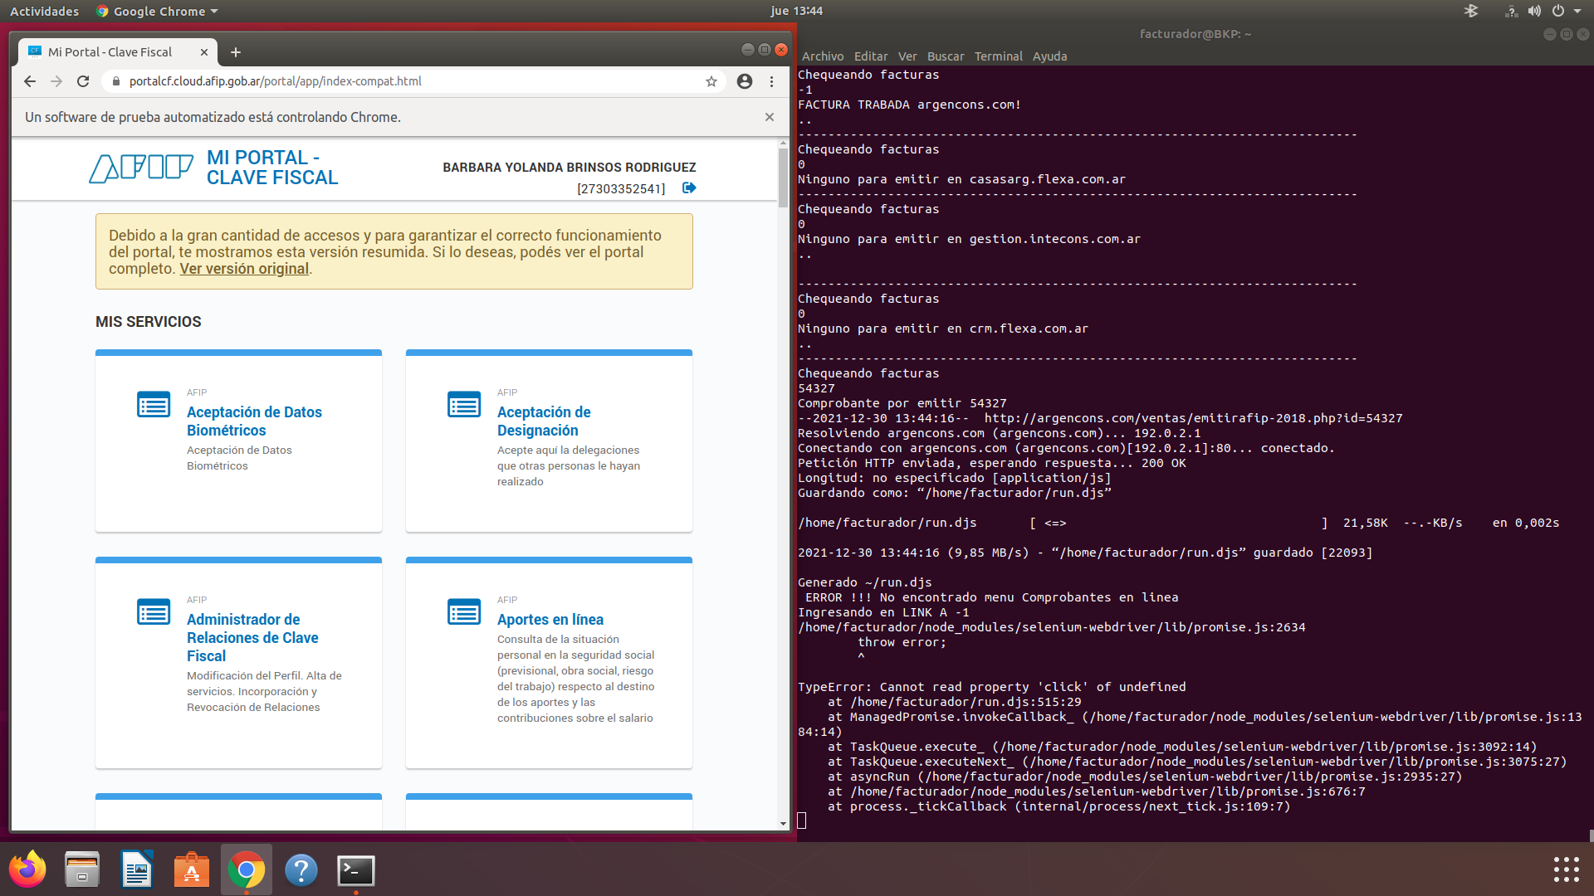Click the TypeError line in terminal
Viewport: 1594px width, 896px height.
pos(992,687)
